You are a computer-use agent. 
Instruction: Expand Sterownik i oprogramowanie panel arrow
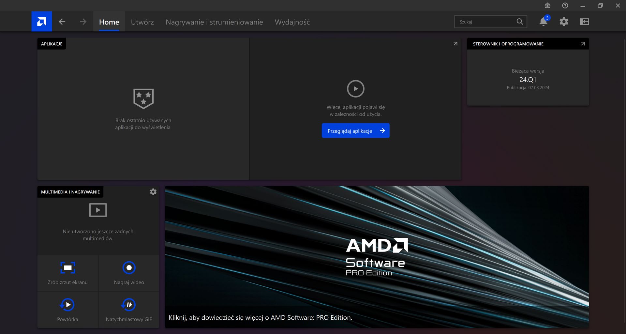coord(583,44)
